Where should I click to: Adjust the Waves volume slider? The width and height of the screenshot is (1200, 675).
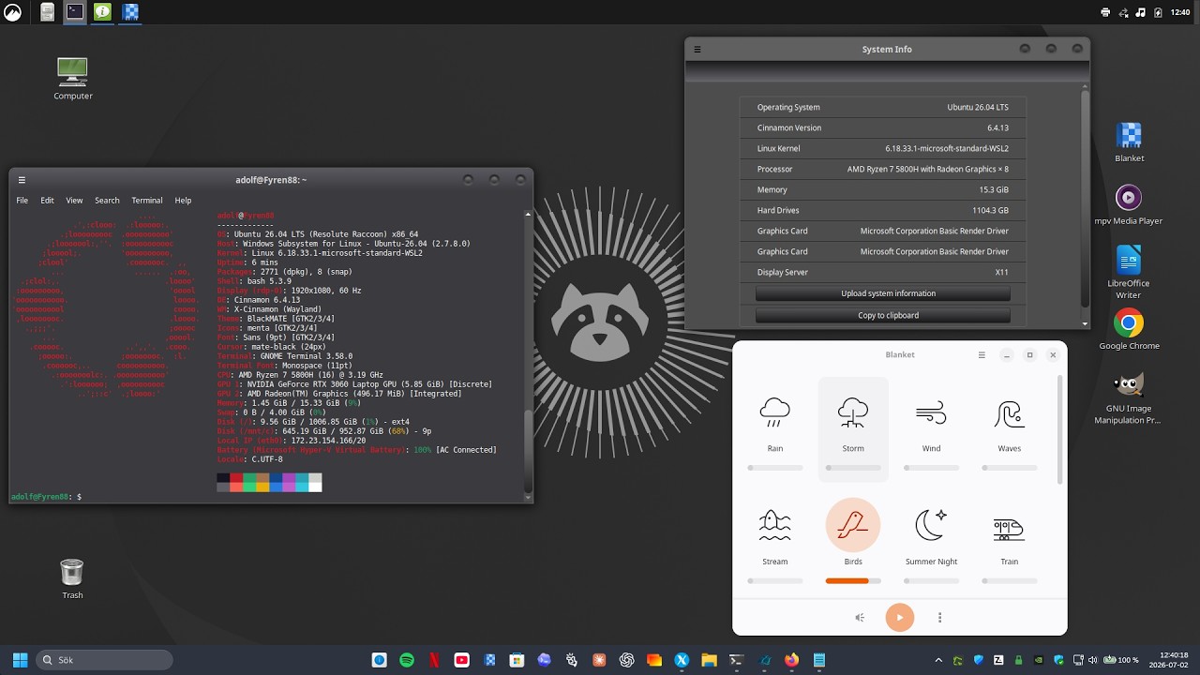click(1009, 468)
